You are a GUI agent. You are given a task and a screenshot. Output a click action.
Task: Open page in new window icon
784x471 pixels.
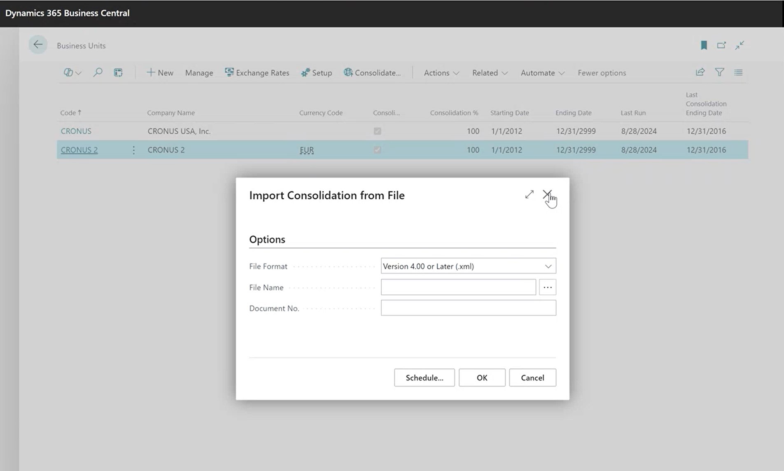[x=721, y=45]
